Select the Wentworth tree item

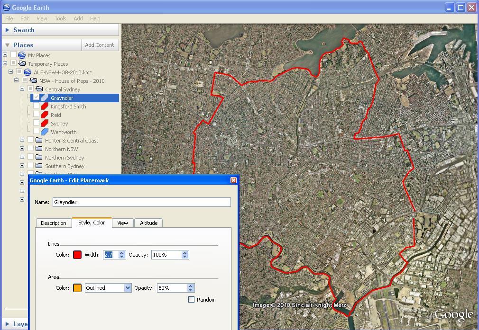coord(64,132)
